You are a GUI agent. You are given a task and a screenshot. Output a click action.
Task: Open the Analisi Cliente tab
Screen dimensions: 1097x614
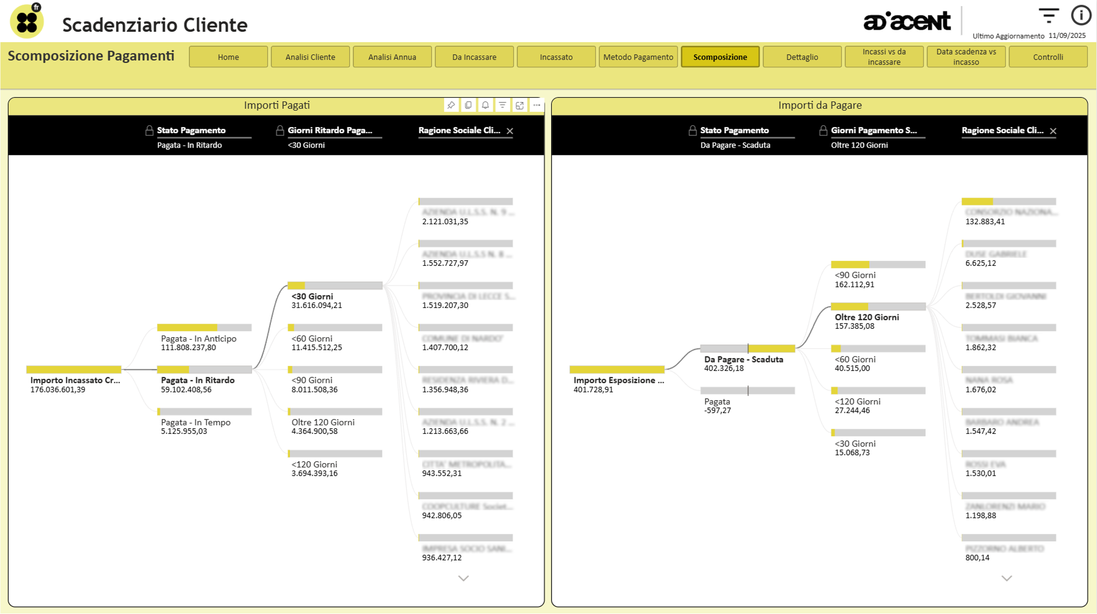tap(310, 57)
